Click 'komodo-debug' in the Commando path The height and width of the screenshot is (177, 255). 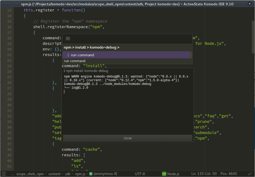(x=103, y=48)
